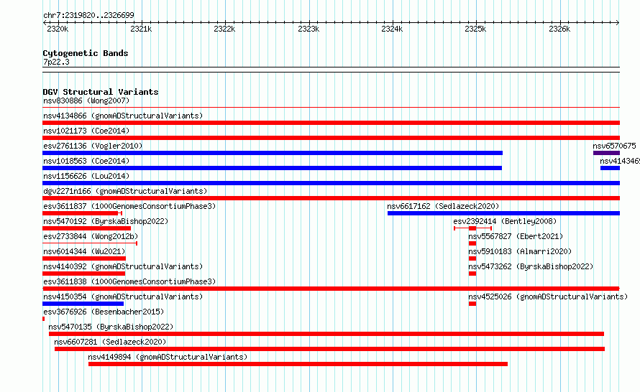
Task: Click the 2321k ruler label
Action: (x=141, y=29)
